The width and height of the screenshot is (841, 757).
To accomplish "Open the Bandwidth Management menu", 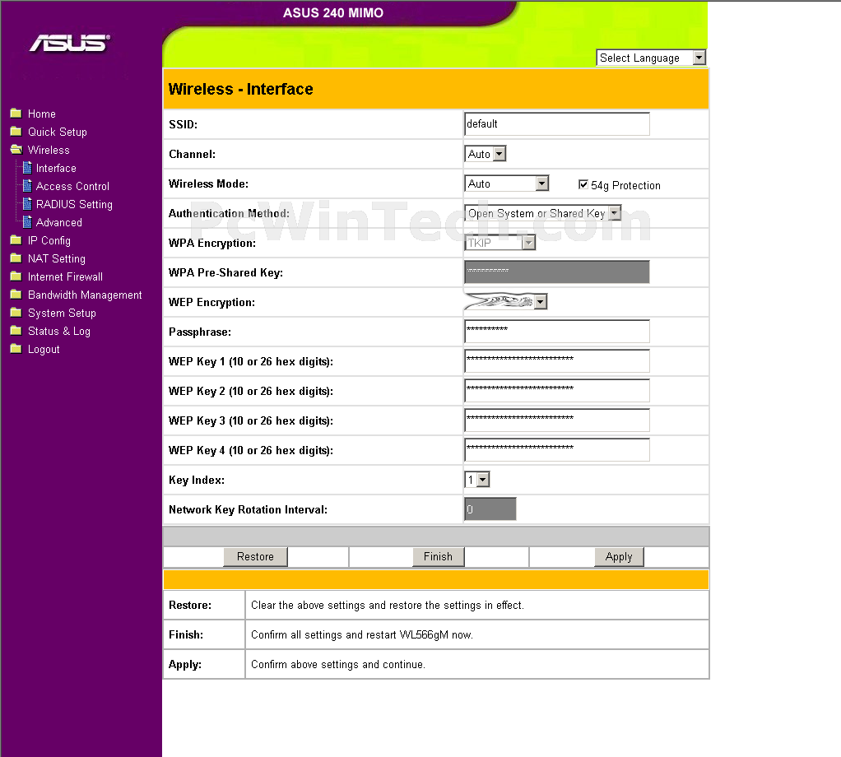I will point(85,295).
